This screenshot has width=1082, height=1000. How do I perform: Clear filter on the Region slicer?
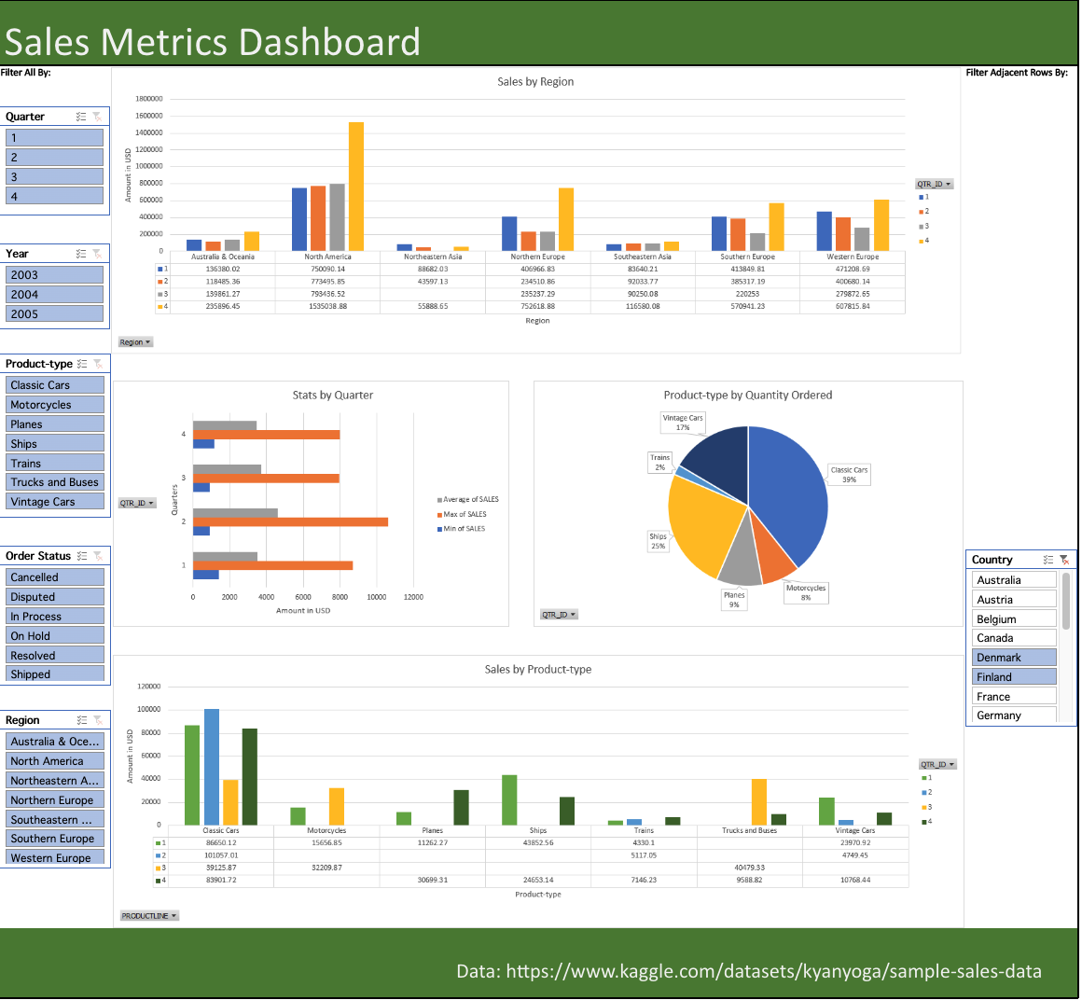[97, 720]
